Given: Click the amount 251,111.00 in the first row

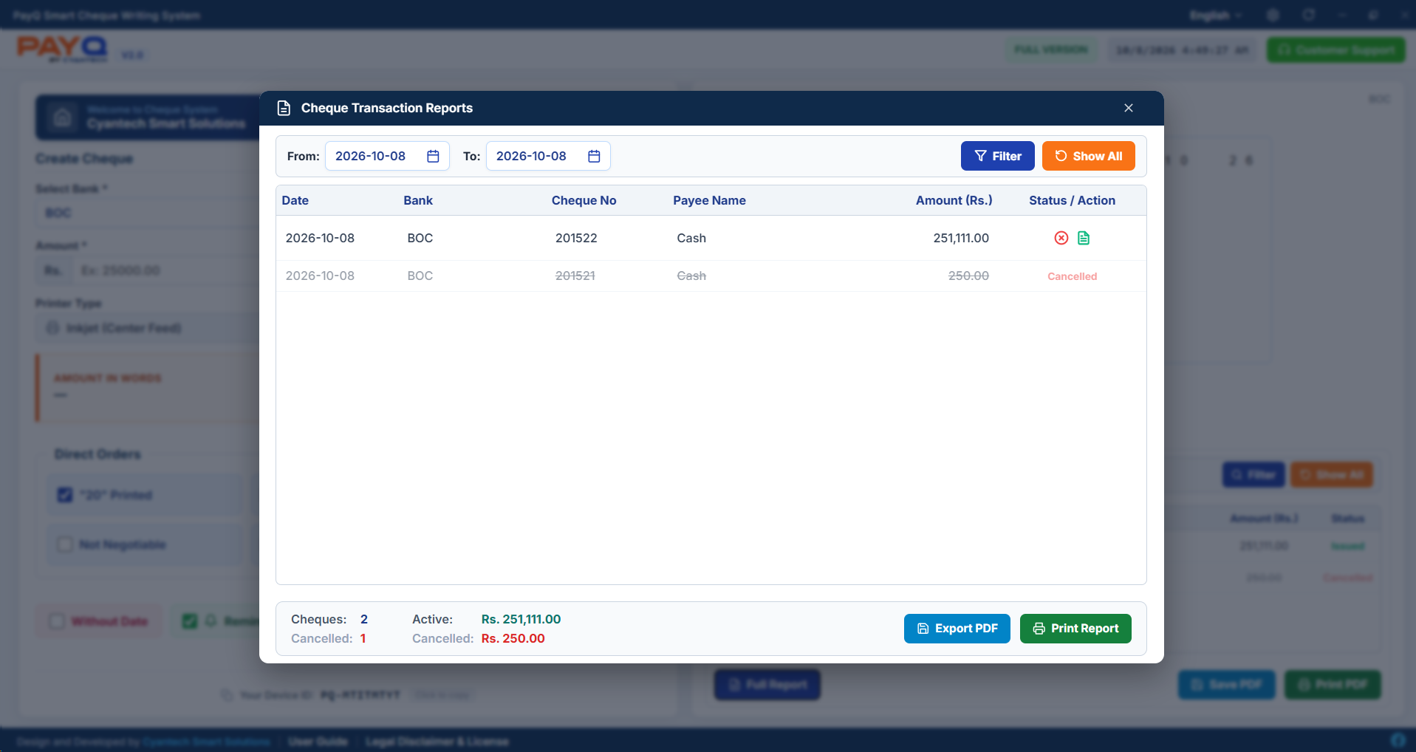Looking at the screenshot, I should pyautogui.click(x=961, y=238).
